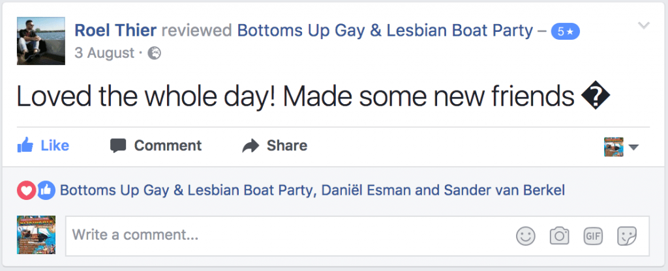Viewport: 668px width, 271px height.
Task: Open the reviewed Bottoms Up Boat Party page
Action: (385, 30)
